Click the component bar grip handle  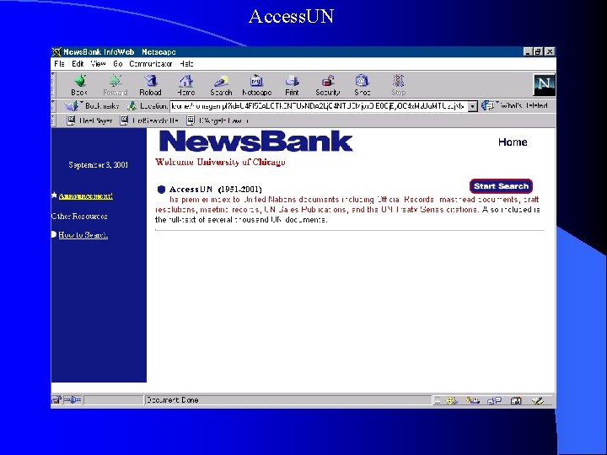(x=437, y=400)
